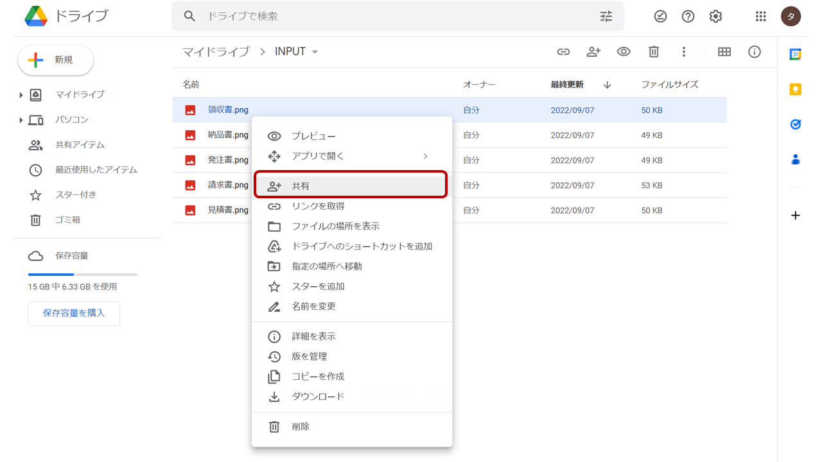This screenshot has width=822, height=462.
Task: Choose 名前を変更 menu item
Action: (352, 306)
